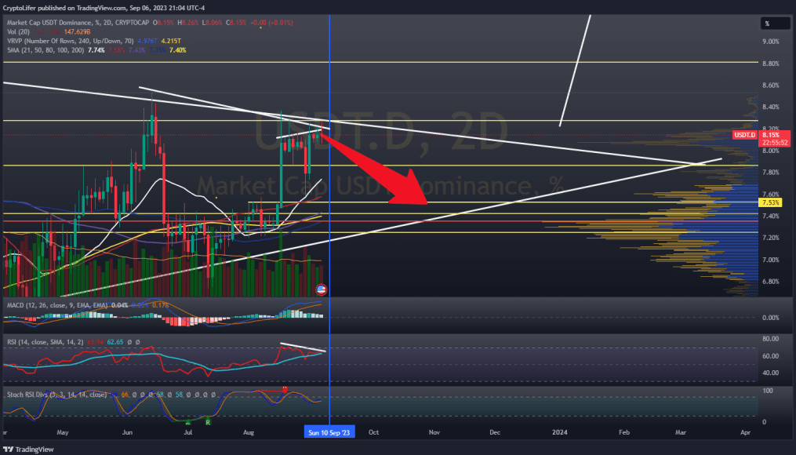Click the red USDT.D 8.15% price tag
This screenshot has width=796, height=455.
[x=771, y=134]
